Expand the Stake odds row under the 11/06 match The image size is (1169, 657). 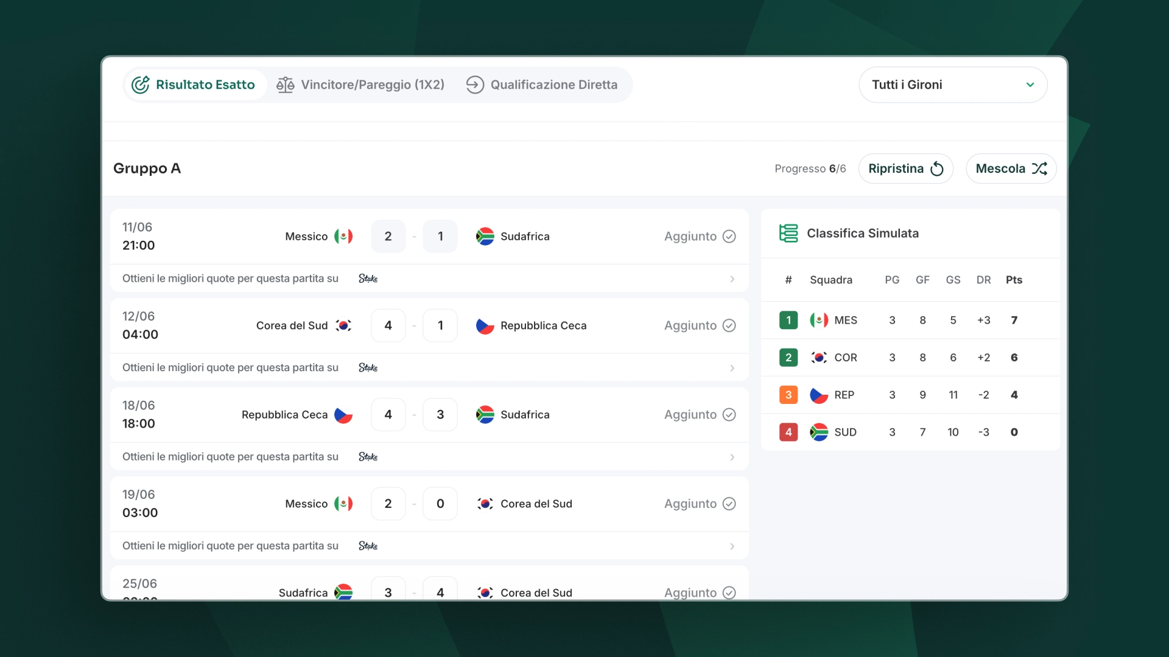pyautogui.click(x=429, y=279)
